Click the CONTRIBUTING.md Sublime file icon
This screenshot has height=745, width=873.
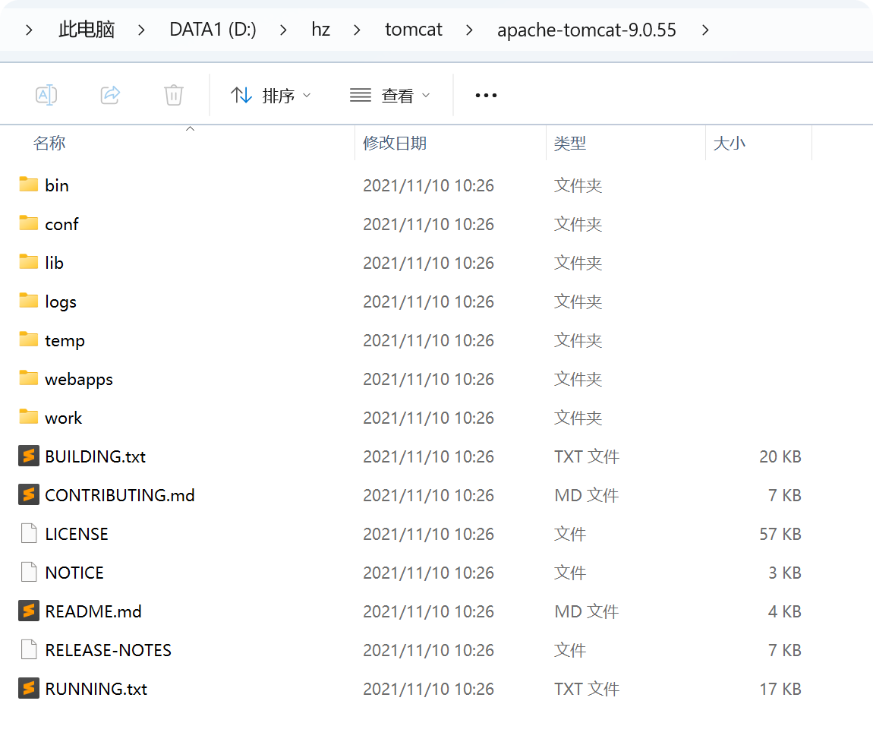pos(28,494)
